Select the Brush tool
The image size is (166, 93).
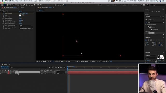[30, 5]
